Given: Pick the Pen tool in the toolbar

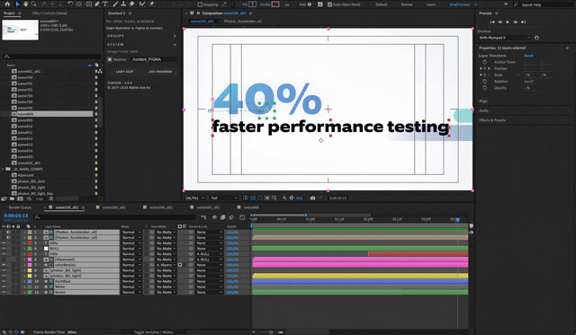Looking at the screenshot, I should [97, 4].
